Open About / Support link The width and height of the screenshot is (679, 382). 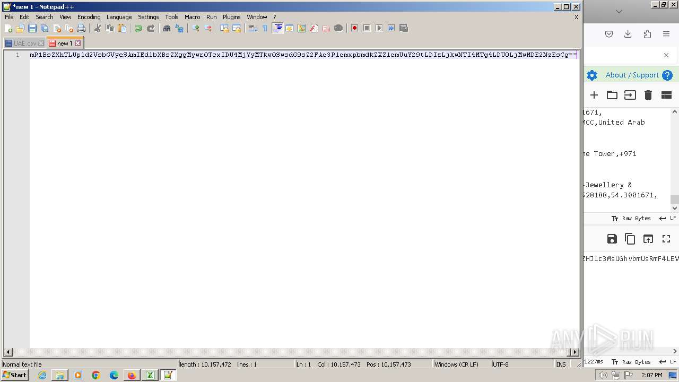tap(632, 75)
